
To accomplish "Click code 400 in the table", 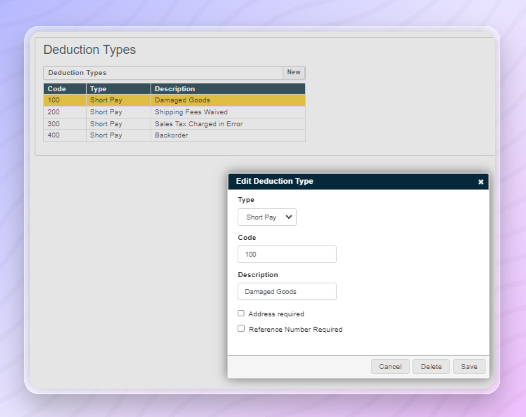I will [x=54, y=135].
